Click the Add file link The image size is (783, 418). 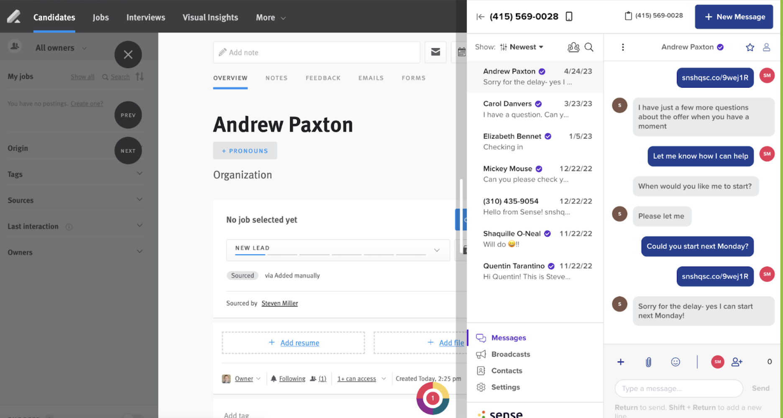451,343
